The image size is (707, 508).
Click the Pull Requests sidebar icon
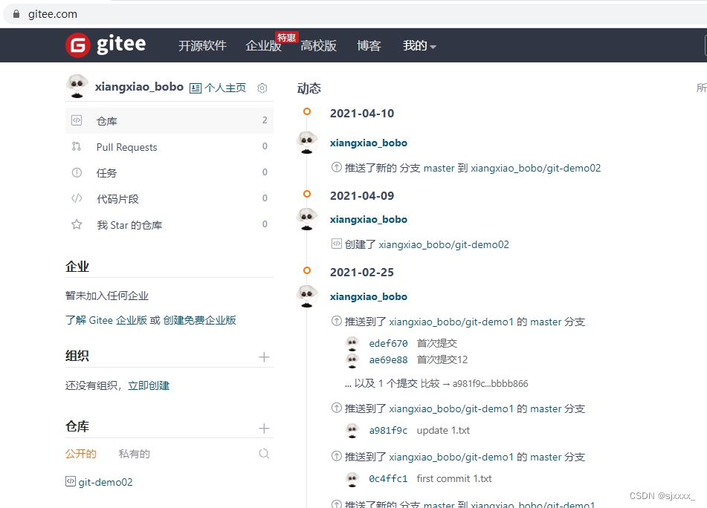click(x=77, y=146)
